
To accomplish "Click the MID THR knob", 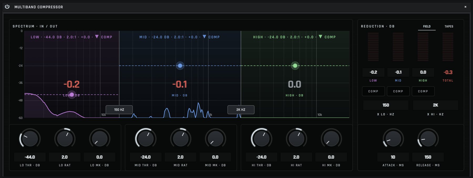I will tap(146, 138).
